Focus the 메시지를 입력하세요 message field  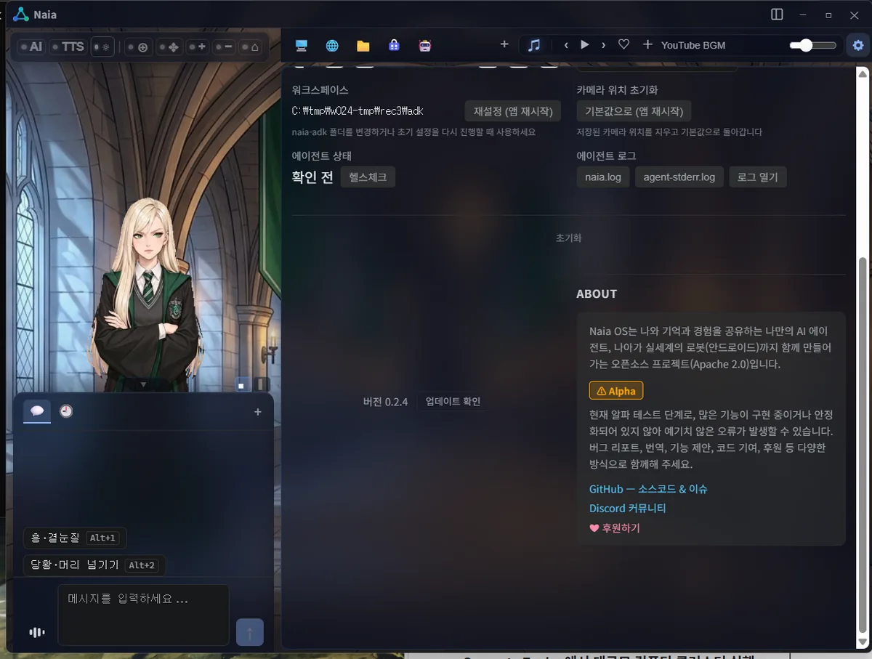pos(143,615)
